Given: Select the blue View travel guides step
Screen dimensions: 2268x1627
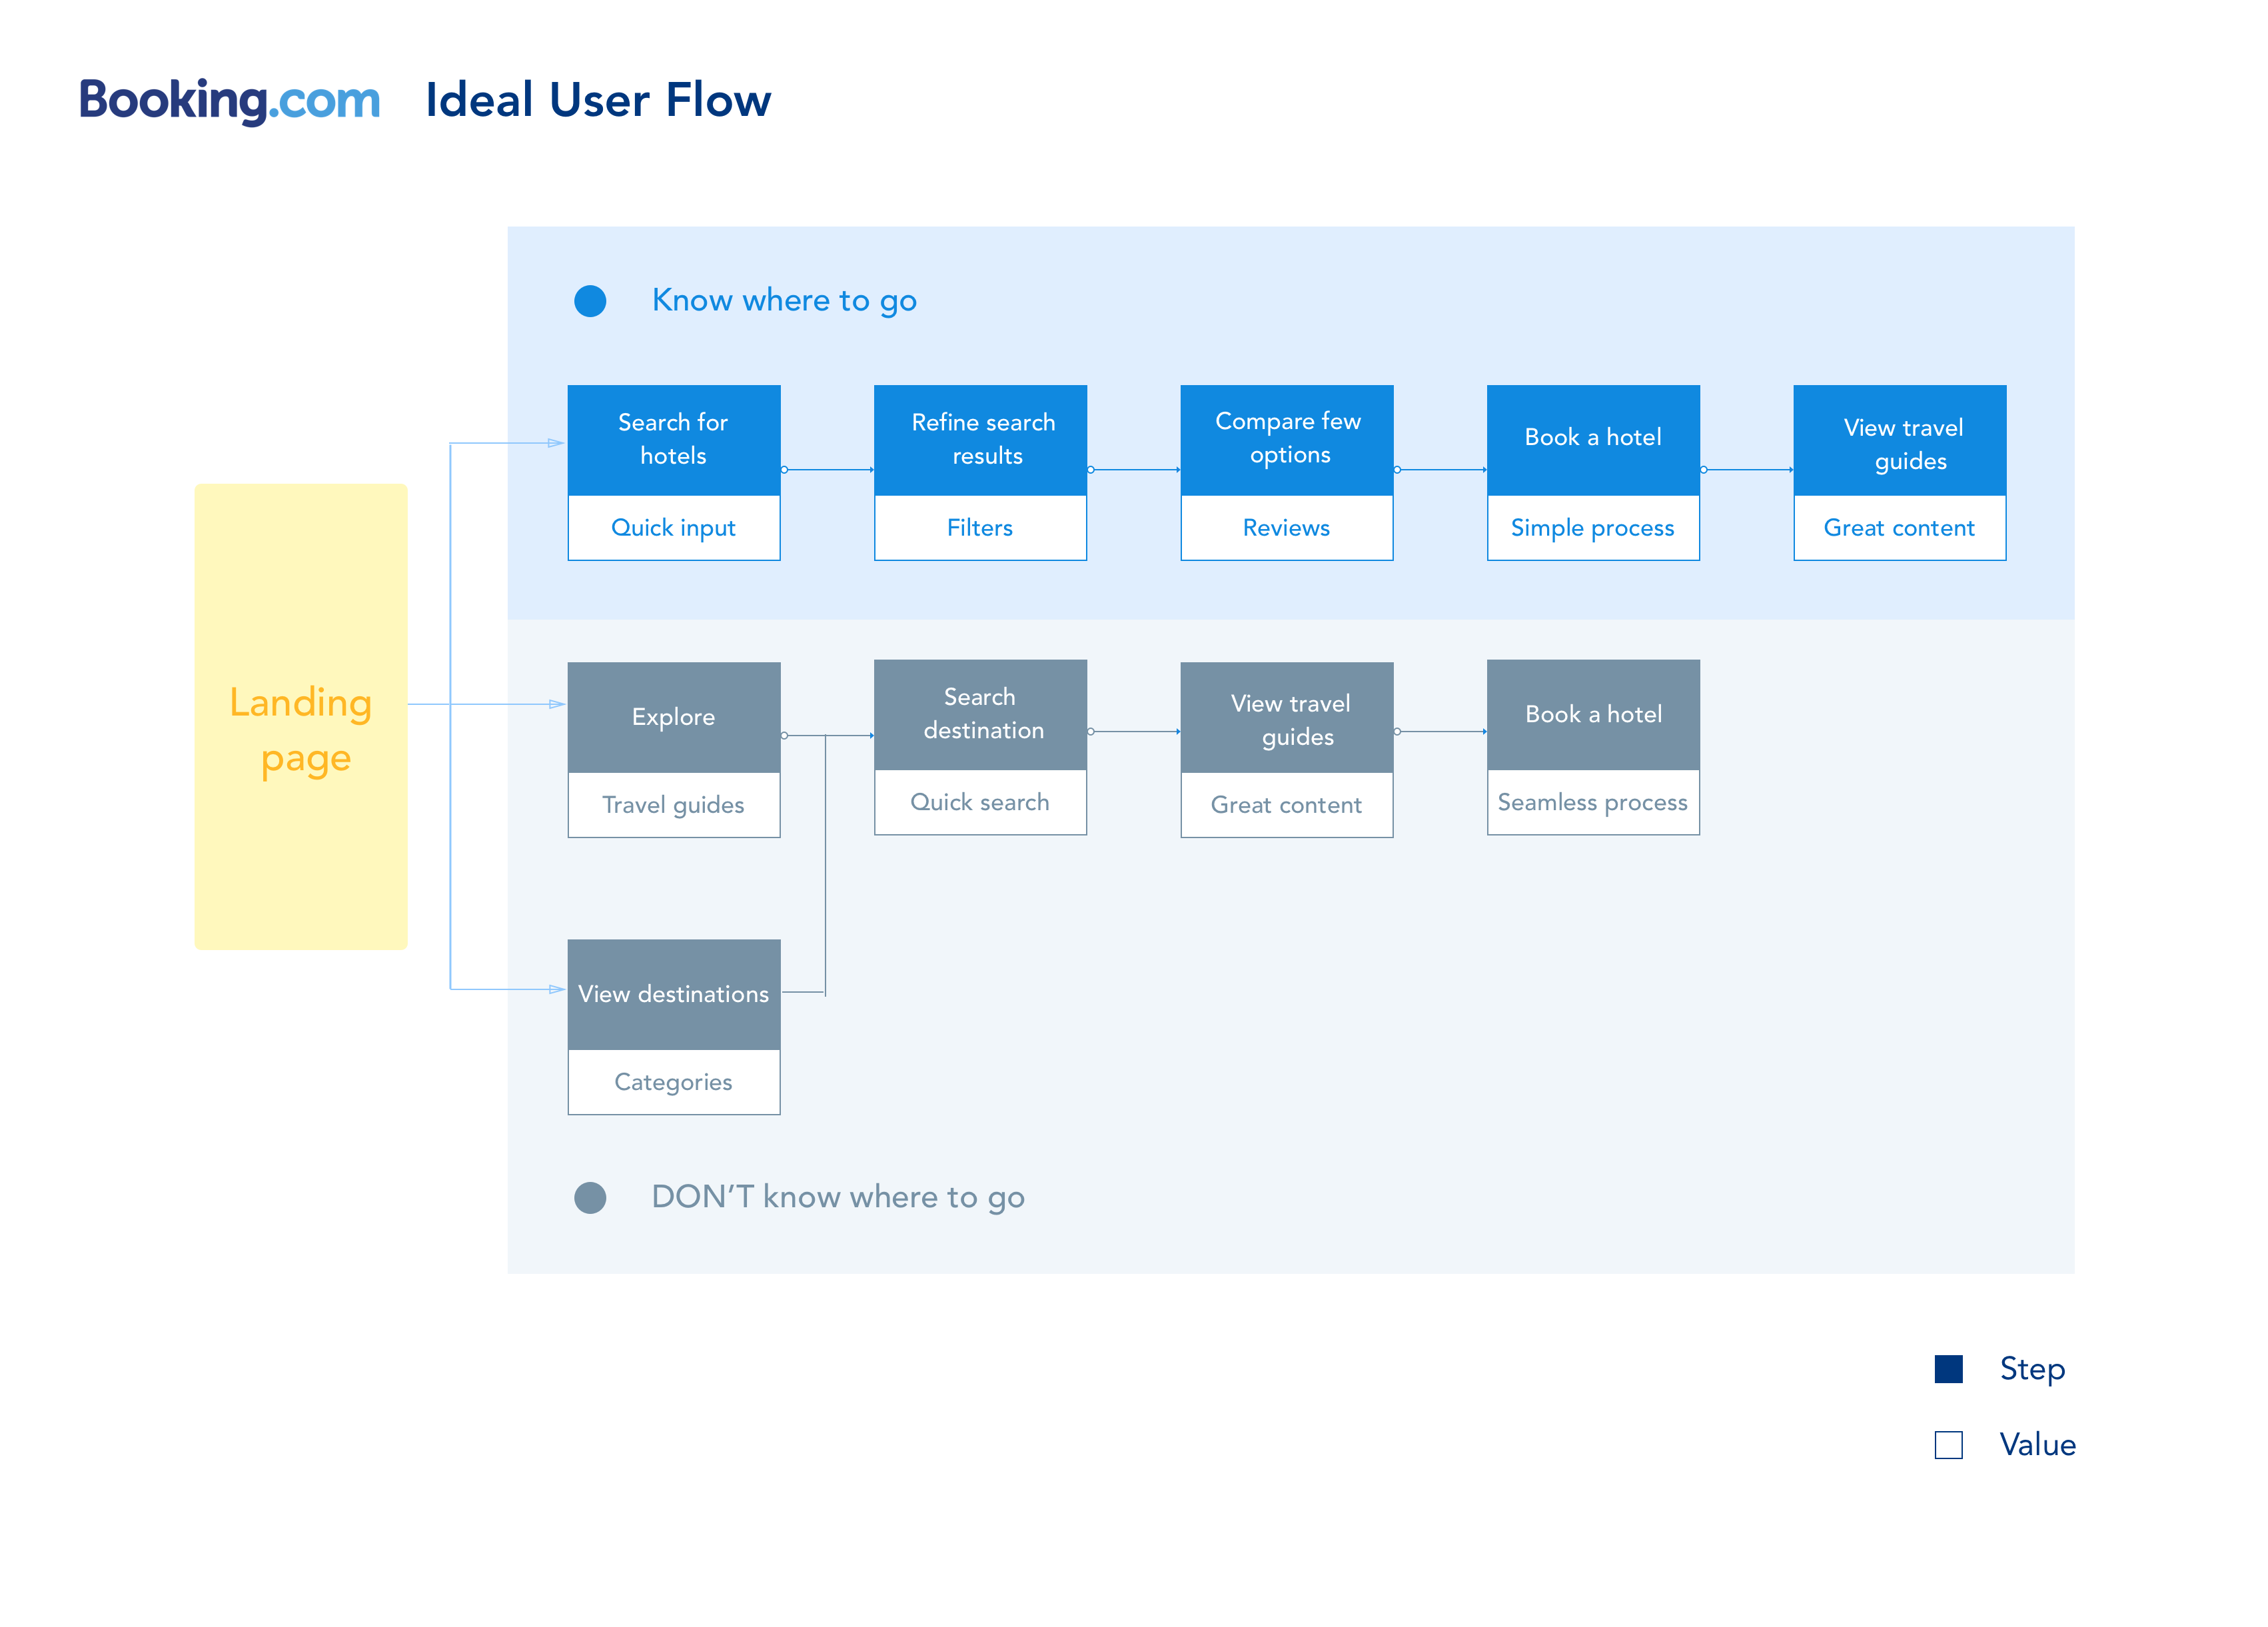Looking at the screenshot, I should click(x=1900, y=440).
